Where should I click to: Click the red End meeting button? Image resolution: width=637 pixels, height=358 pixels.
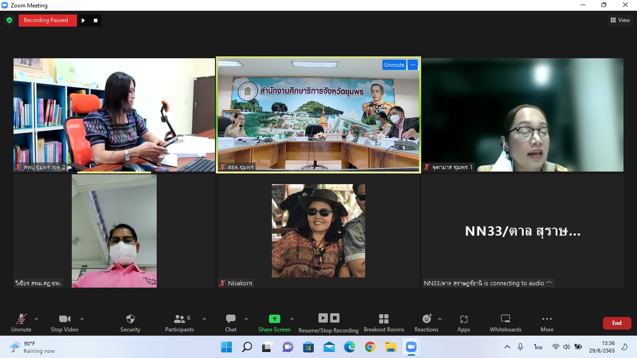616,323
